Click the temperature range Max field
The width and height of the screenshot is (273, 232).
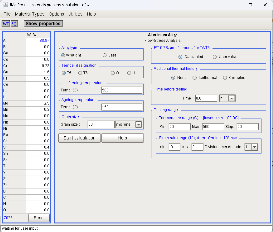[213, 127]
